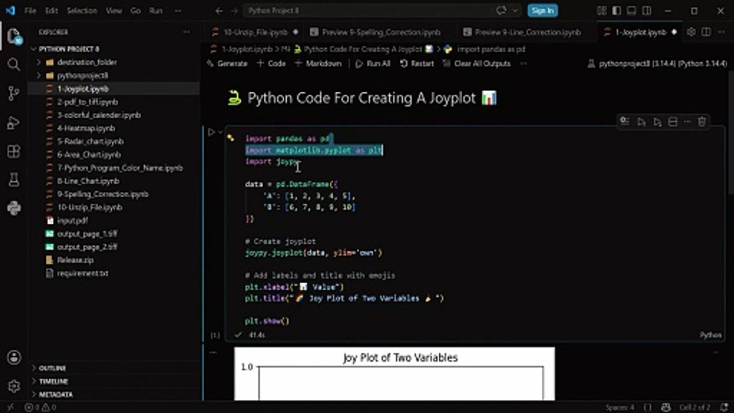Viewport: 734px width, 413px height.
Task: Click the remote window status bar icon
Action: [9, 407]
